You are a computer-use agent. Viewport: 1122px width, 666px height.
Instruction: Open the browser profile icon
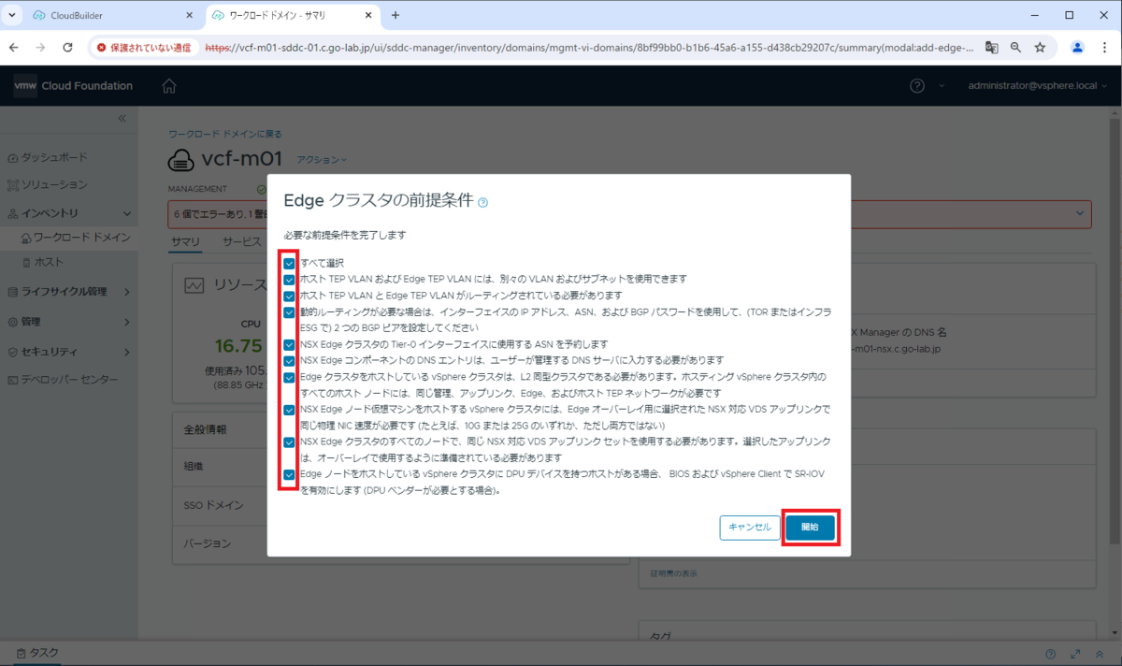pos(1078,47)
